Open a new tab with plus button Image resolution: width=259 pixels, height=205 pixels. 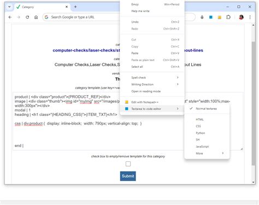pyautogui.click(x=75, y=7)
